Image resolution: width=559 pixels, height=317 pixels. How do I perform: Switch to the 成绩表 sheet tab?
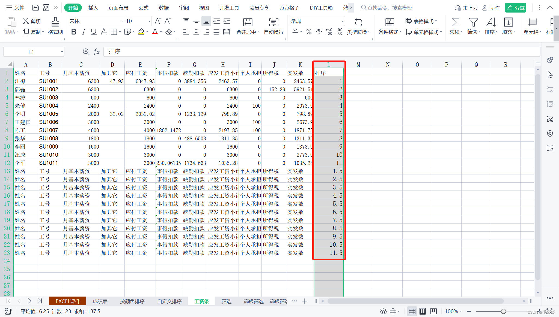(100, 301)
